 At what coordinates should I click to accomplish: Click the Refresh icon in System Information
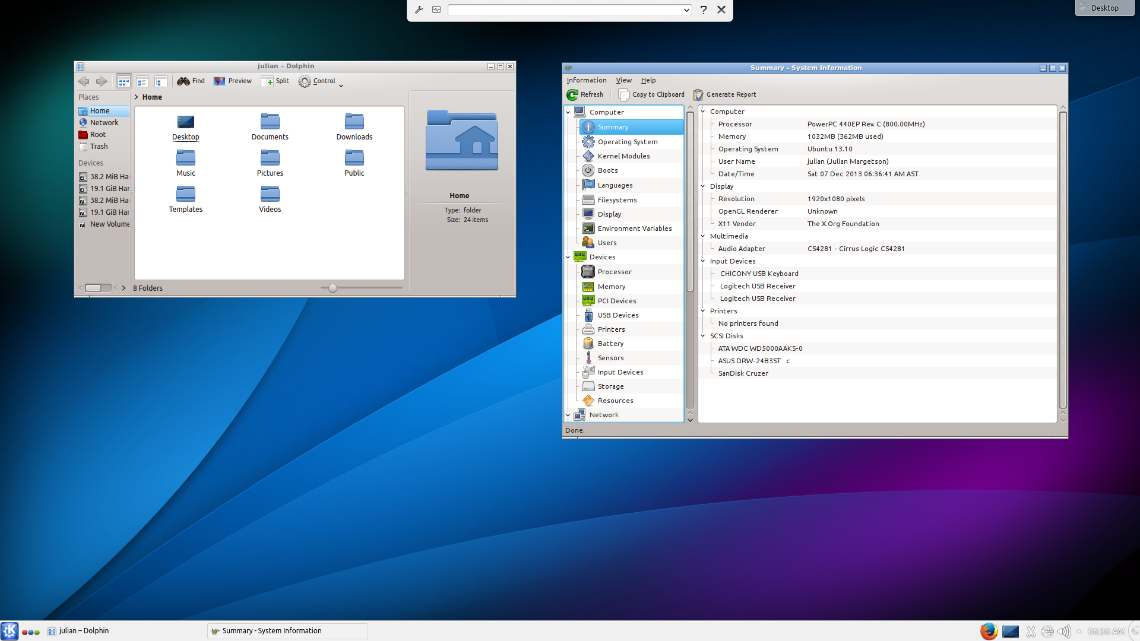tap(572, 94)
